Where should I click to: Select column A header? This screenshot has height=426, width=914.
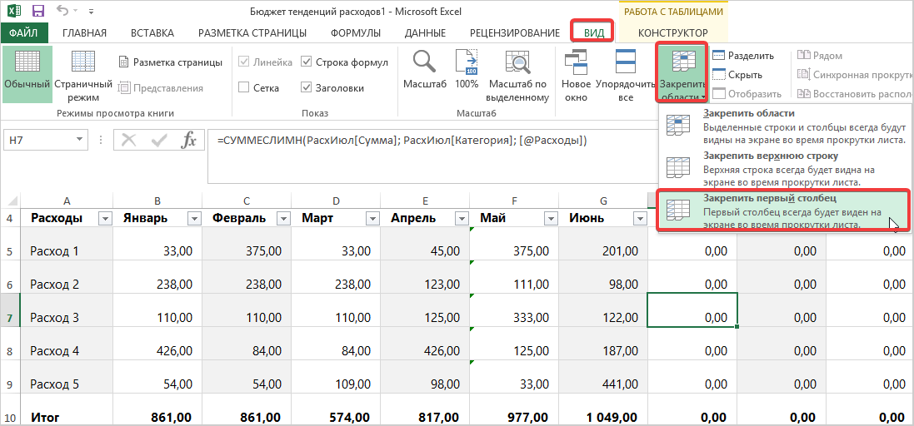tap(67, 201)
